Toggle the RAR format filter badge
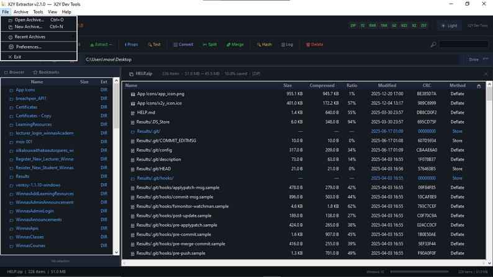This screenshot has height=277, width=493. [x=373, y=25]
